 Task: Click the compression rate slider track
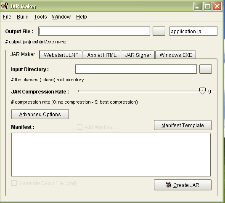coord(139,91)
